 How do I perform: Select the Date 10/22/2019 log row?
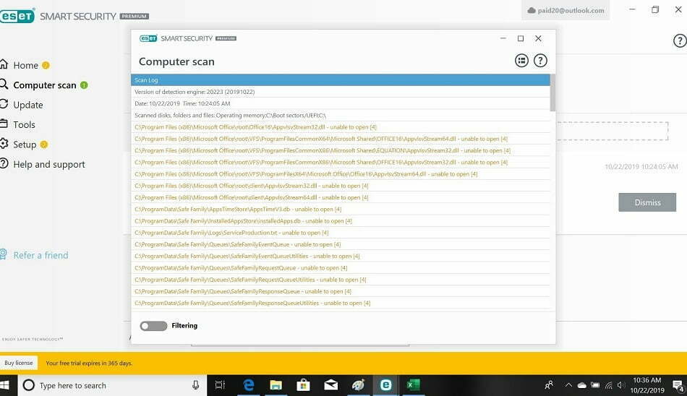pos(341,104)
